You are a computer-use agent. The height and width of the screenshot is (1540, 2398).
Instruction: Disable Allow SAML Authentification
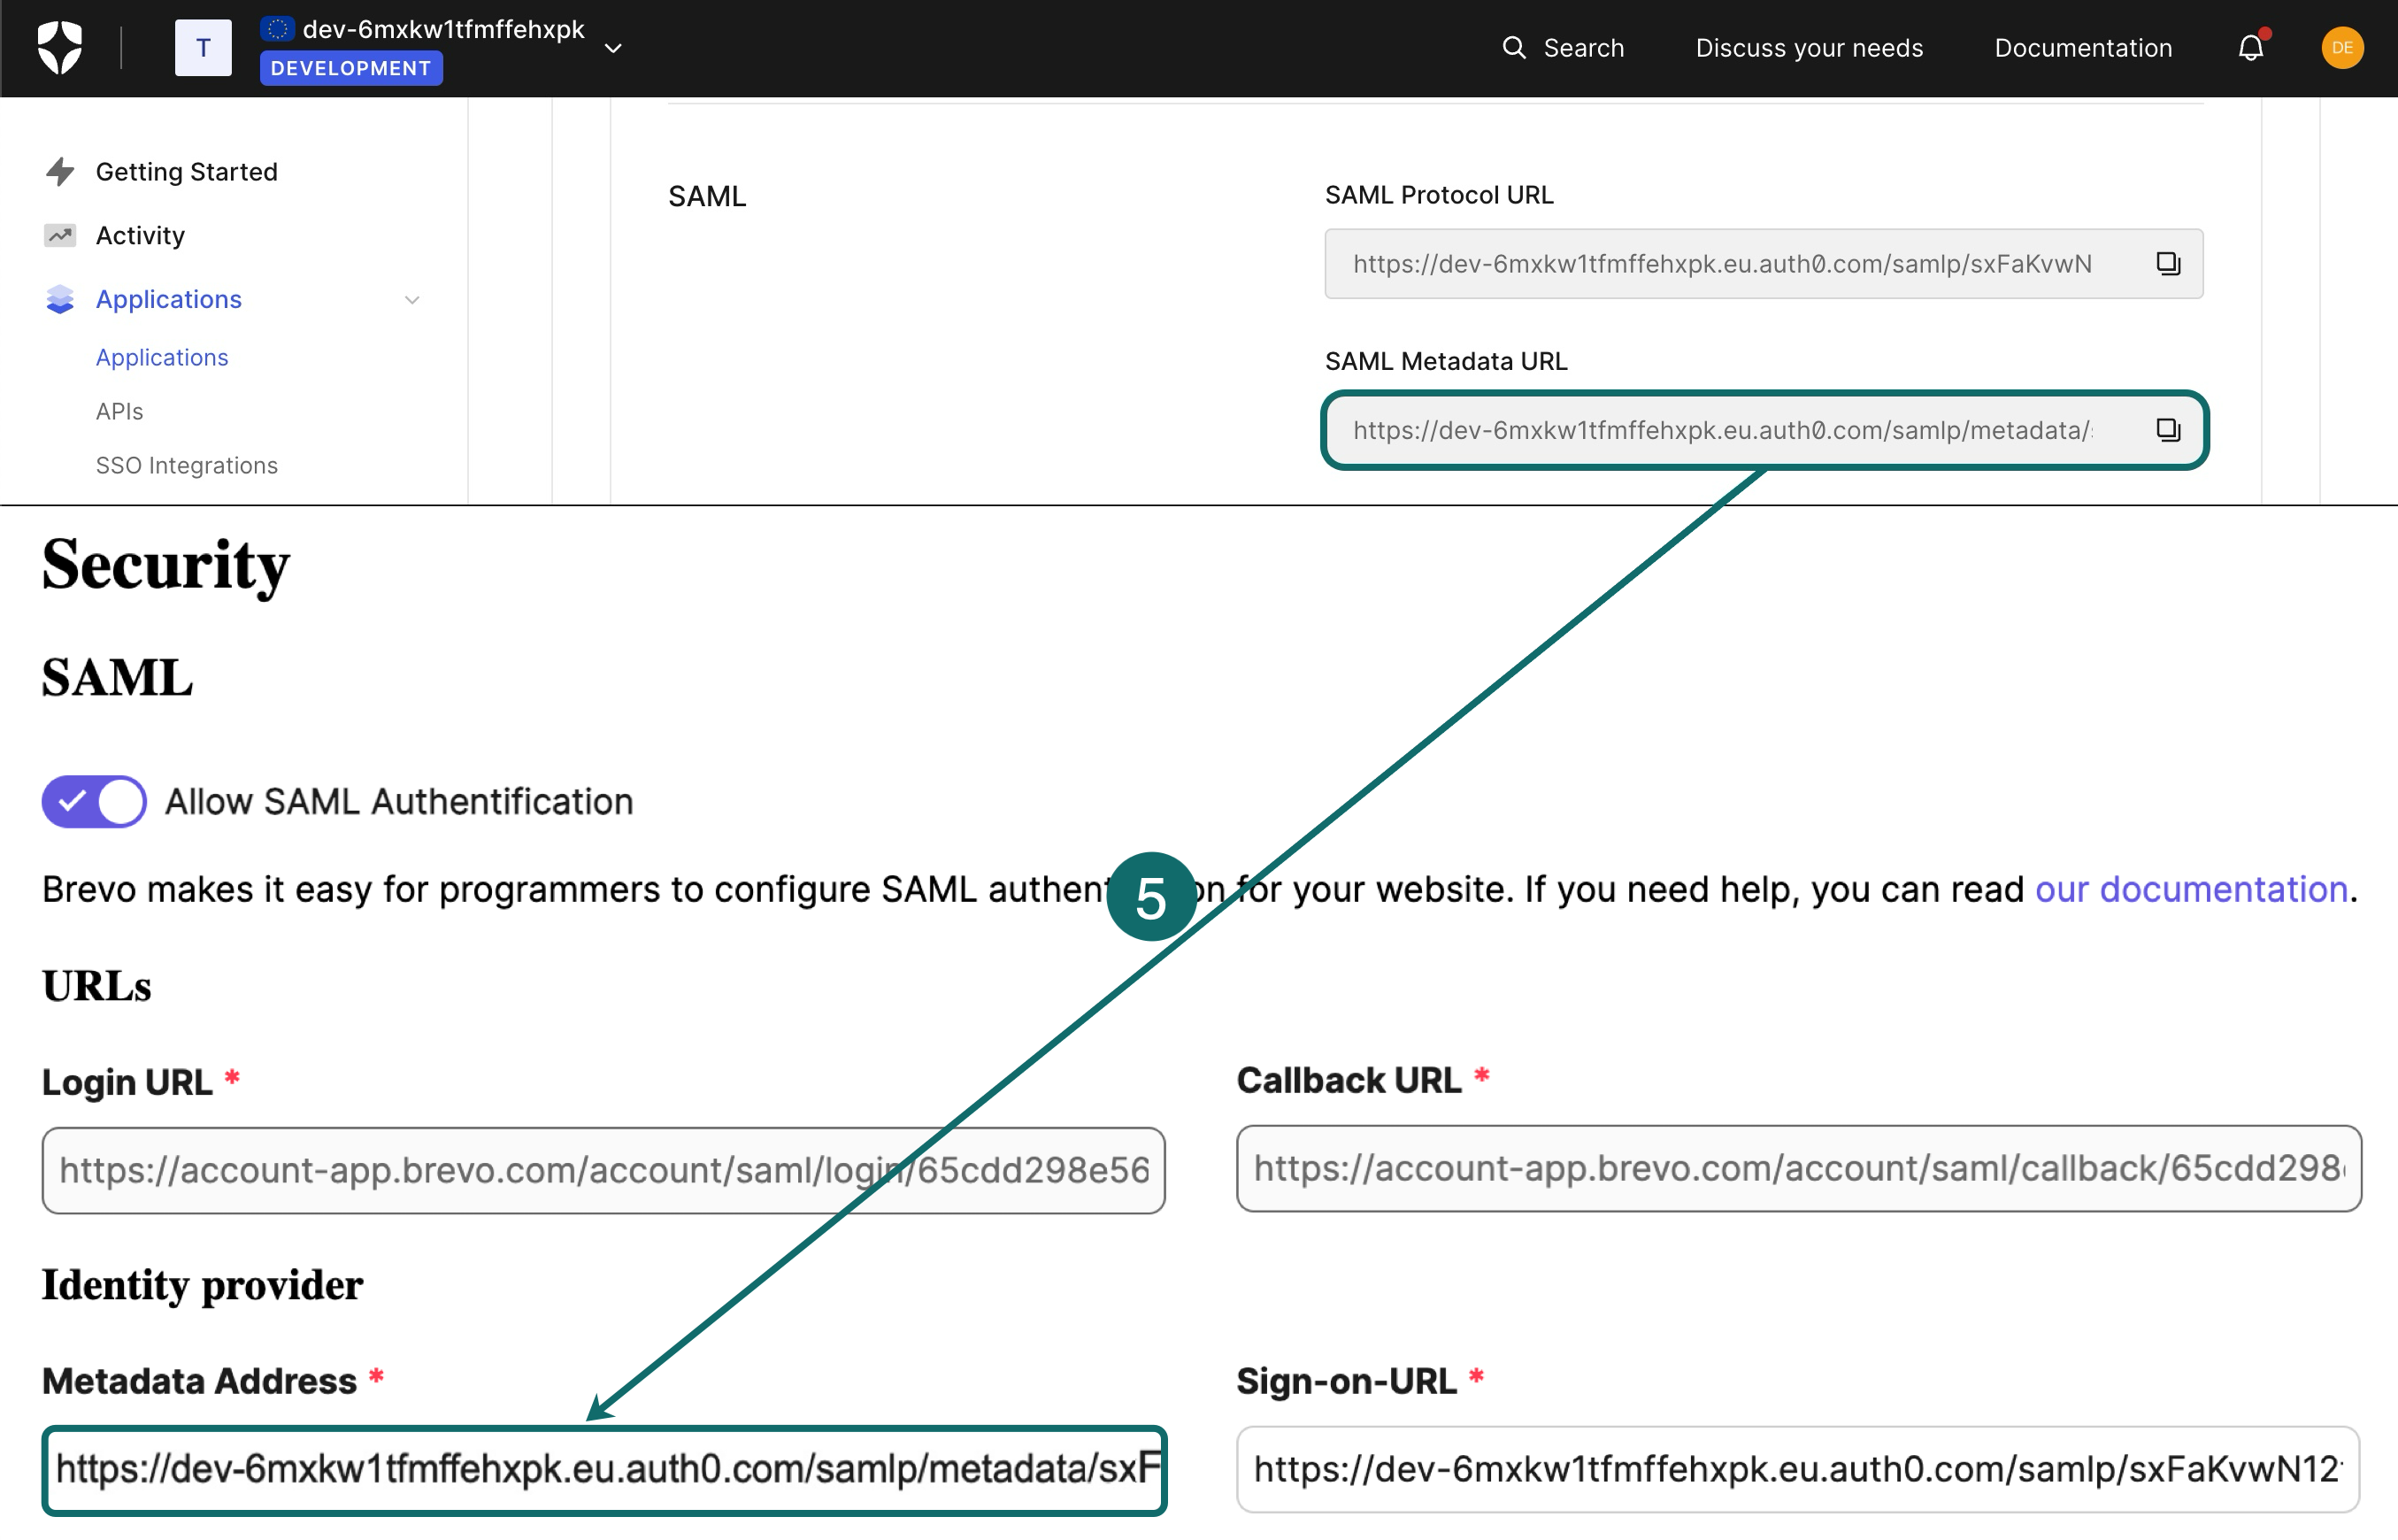(93, 801)
